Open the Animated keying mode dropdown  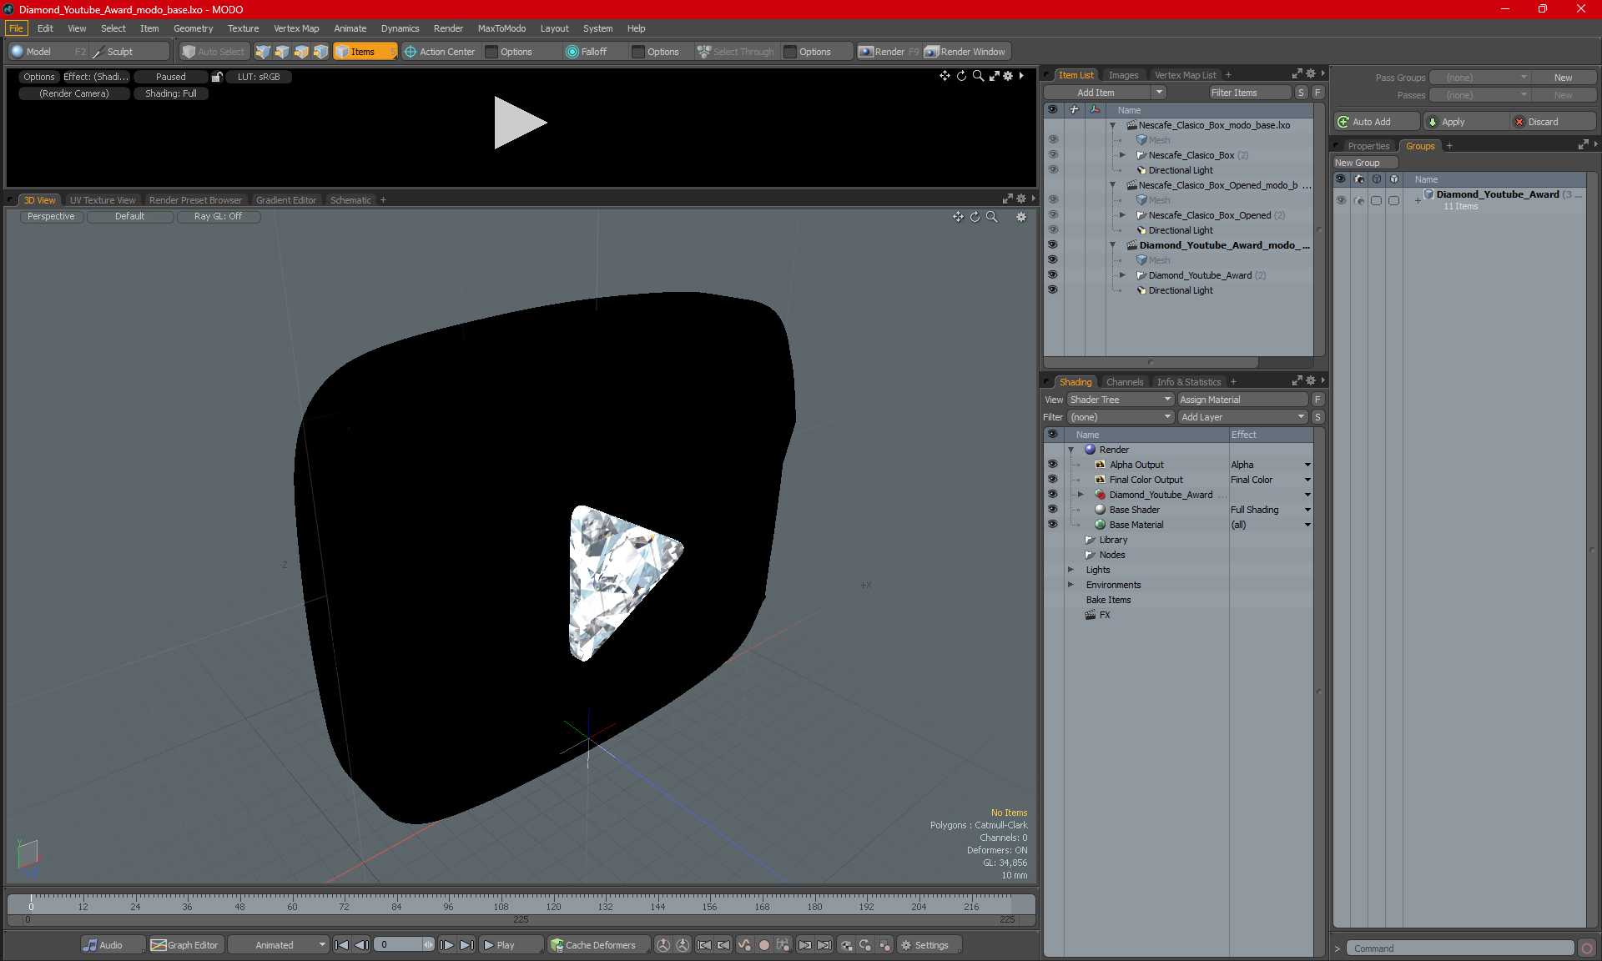coord(279,945)
